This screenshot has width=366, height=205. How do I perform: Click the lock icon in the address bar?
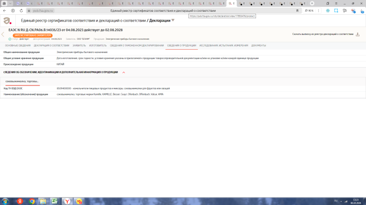coord(29,11)
